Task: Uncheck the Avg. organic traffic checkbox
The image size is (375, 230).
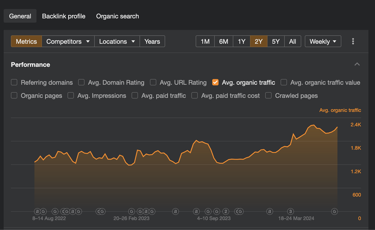Action: click(x=215, y=82)
